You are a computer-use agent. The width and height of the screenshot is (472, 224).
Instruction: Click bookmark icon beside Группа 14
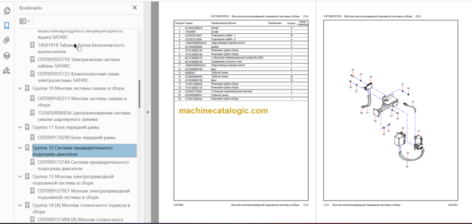click(x=27, y=206)
